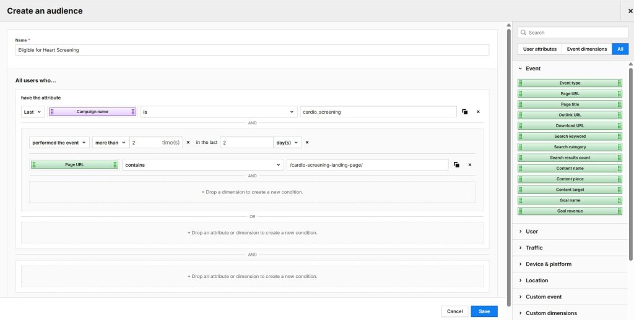634x320 pixels.
Task: Select the Goal revenue dimension chip
Action: pyautogui.click(x=570, y=211)
